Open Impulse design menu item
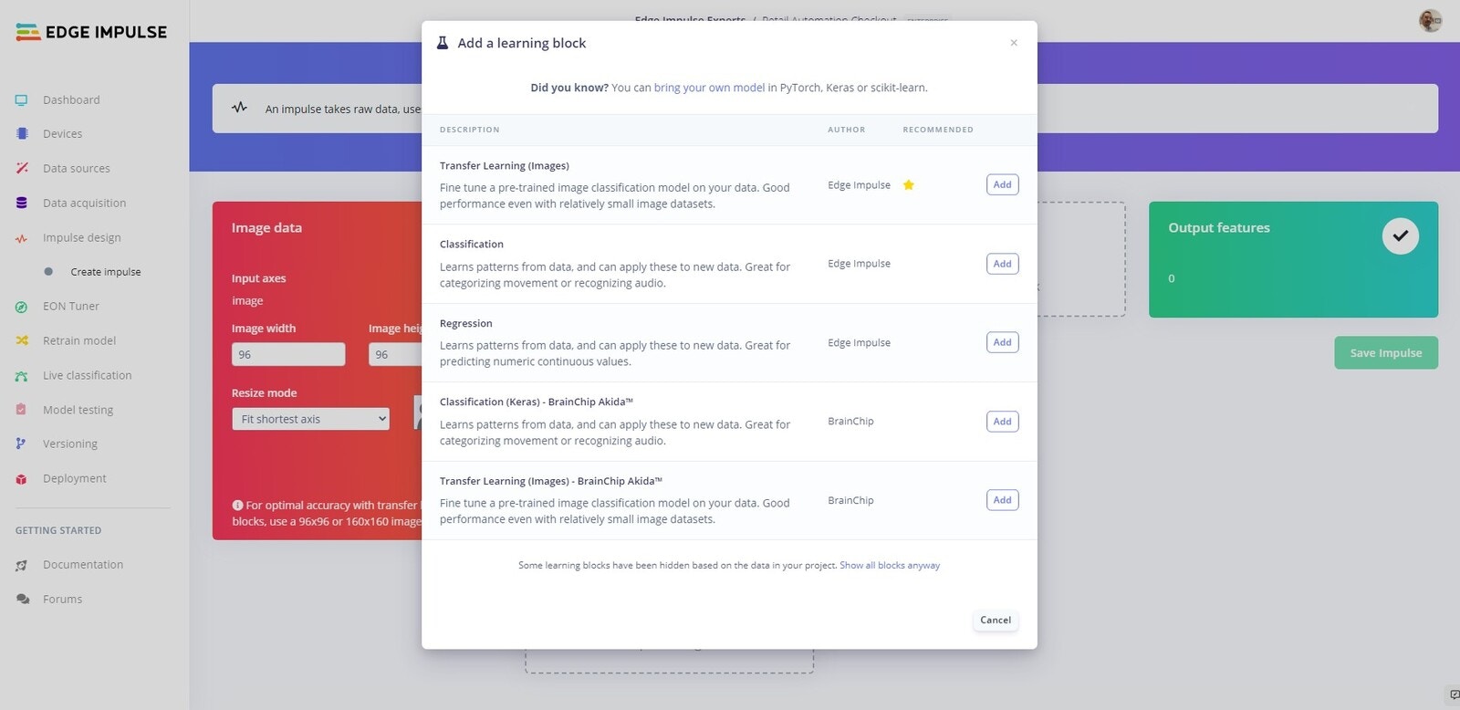The image size is (1460, 710). tap(82, 238)
